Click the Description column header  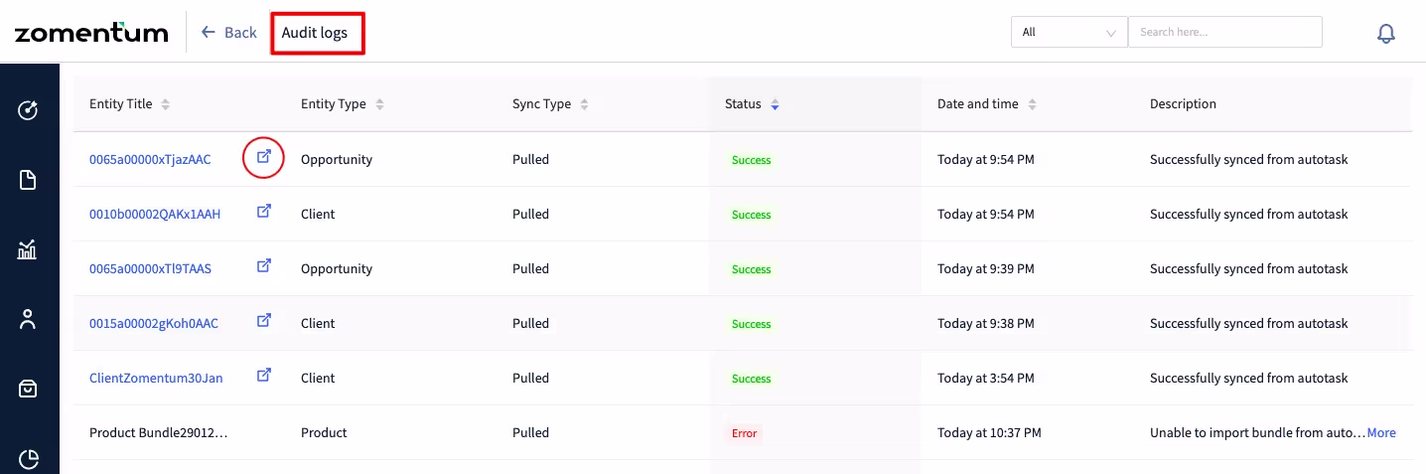point(1183,103)
